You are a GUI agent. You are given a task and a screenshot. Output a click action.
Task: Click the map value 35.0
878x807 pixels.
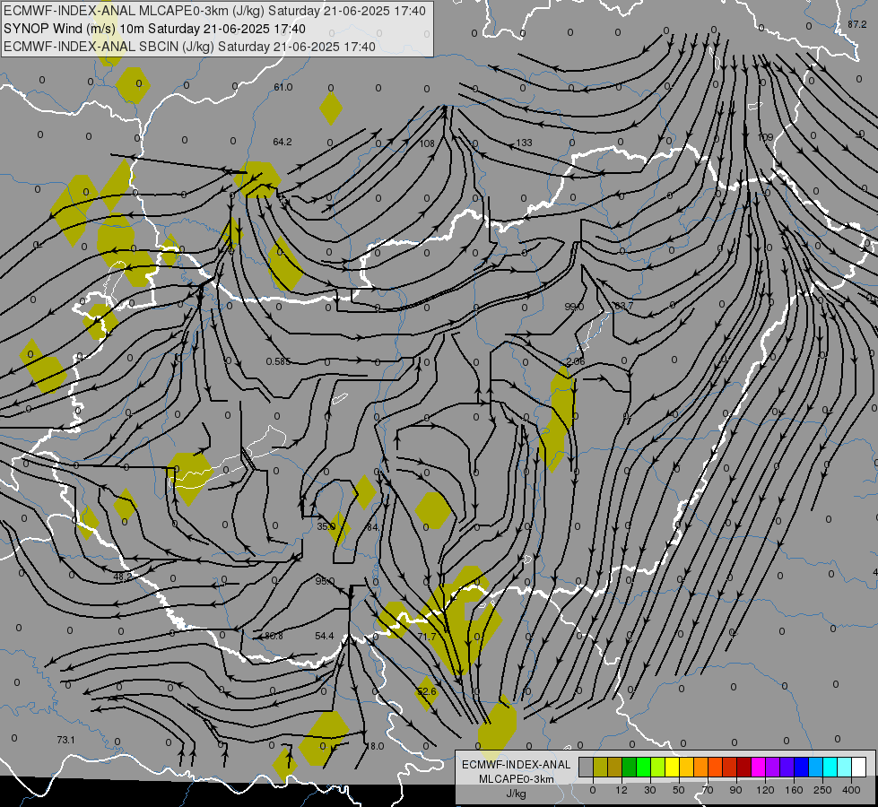pos(326,527)
